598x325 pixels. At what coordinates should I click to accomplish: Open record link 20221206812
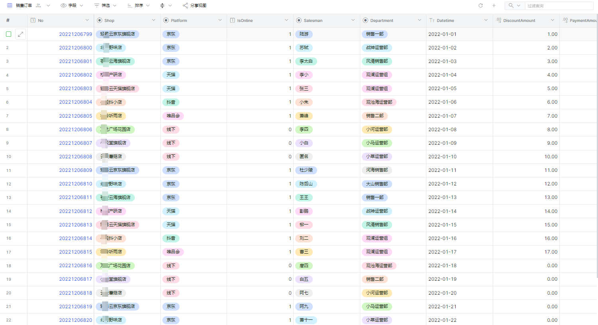coord(75,211)
